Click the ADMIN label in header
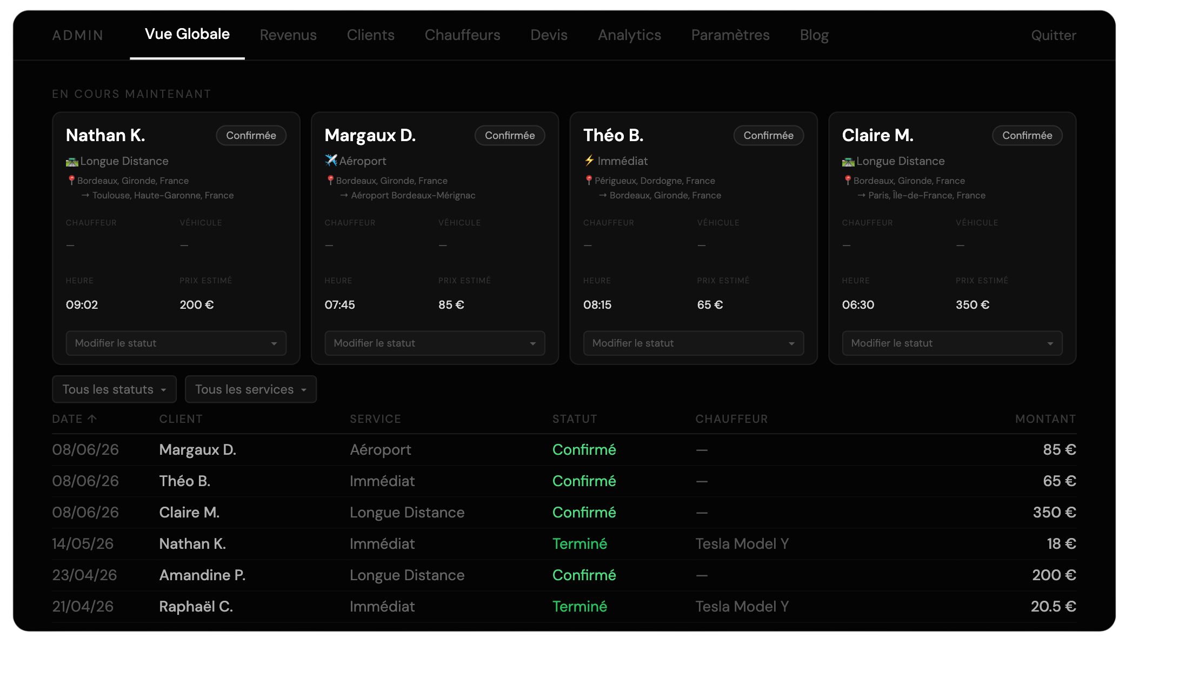This screenshot has width=1179, height=697. [x=78, y=36]
